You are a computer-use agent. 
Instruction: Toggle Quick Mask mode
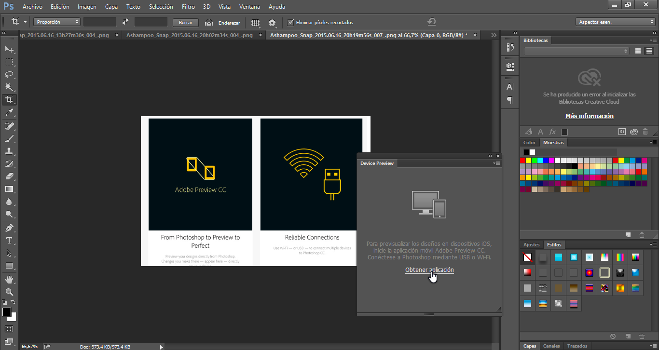(9, 329)
